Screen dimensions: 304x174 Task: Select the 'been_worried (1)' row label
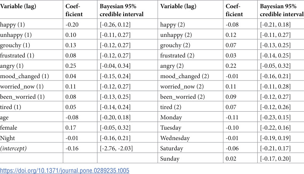coord(22,97)
